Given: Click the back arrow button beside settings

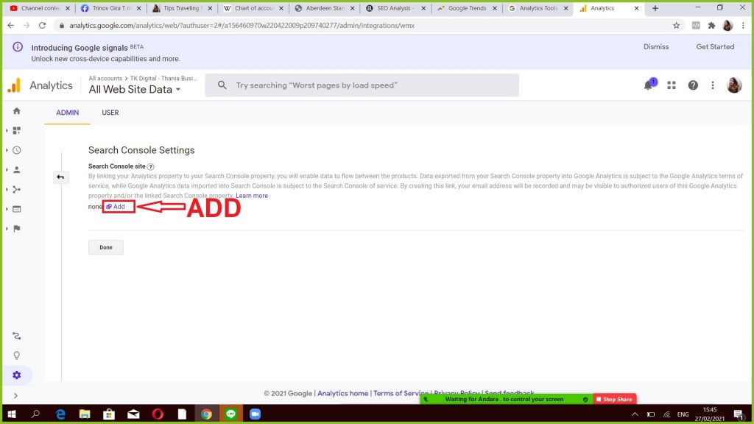Looking at the screenshot, I should pyautogui.click(x=60, y=177).
